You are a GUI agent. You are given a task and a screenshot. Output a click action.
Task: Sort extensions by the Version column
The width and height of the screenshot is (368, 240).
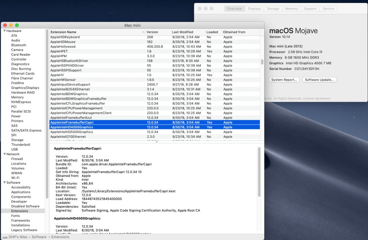[x=152, y=32]
